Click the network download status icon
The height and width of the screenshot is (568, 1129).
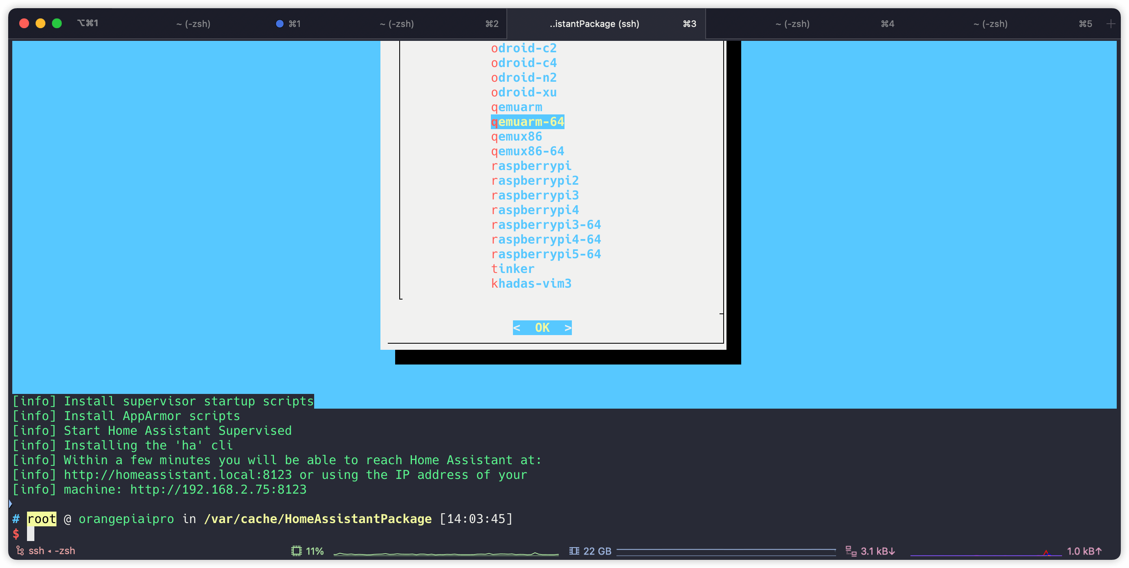click(851, 551)
